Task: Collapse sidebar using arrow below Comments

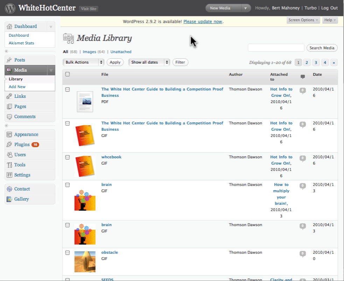Action: pyautogui.click(x=7, y=125)
